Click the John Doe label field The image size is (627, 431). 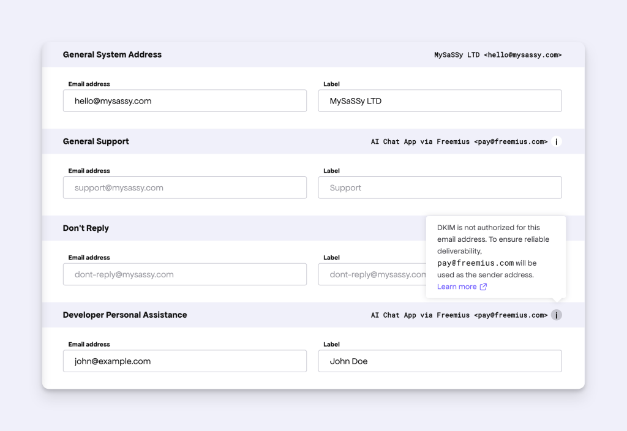[x=439, y=361]
